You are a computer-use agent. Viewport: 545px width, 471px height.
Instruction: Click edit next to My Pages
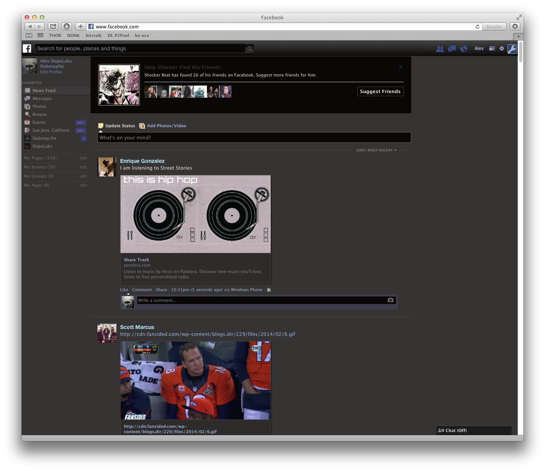(83, 158)
